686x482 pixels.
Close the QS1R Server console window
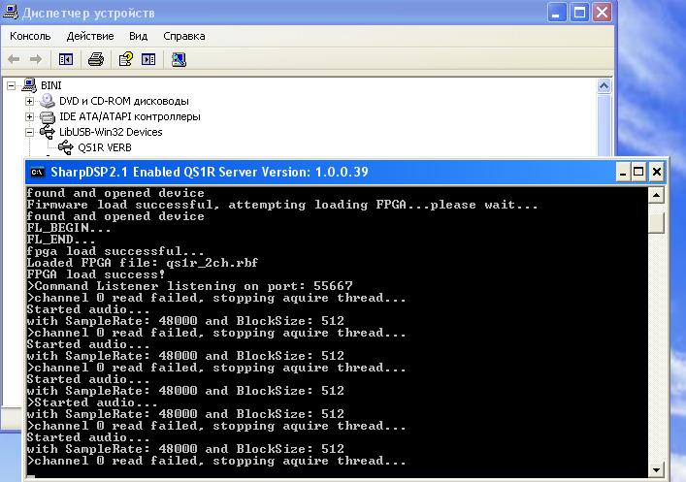657,172
